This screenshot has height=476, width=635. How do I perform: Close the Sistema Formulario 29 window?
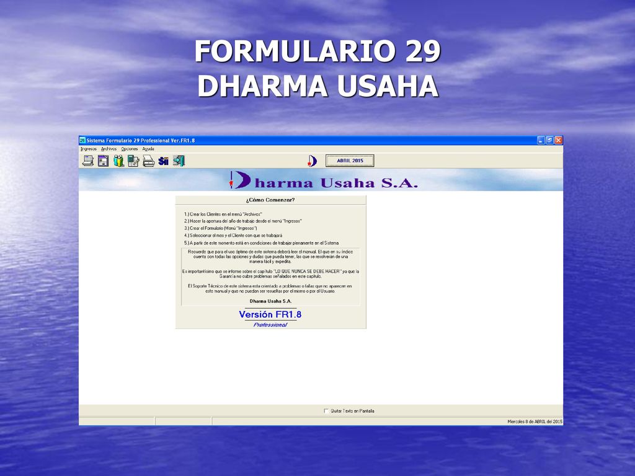coord(559,141)
